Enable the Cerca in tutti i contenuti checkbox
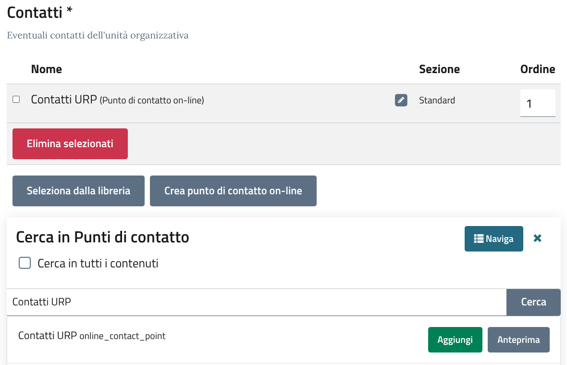Screen dimensions: 567x365 [25, 263]
